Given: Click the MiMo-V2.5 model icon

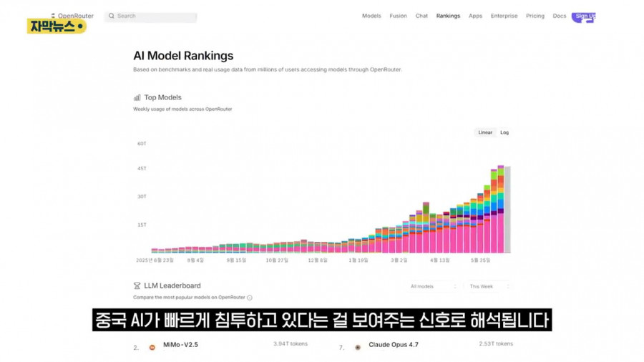Looking at the screenshot, I should pyautogui.click(x=152, y=347).
